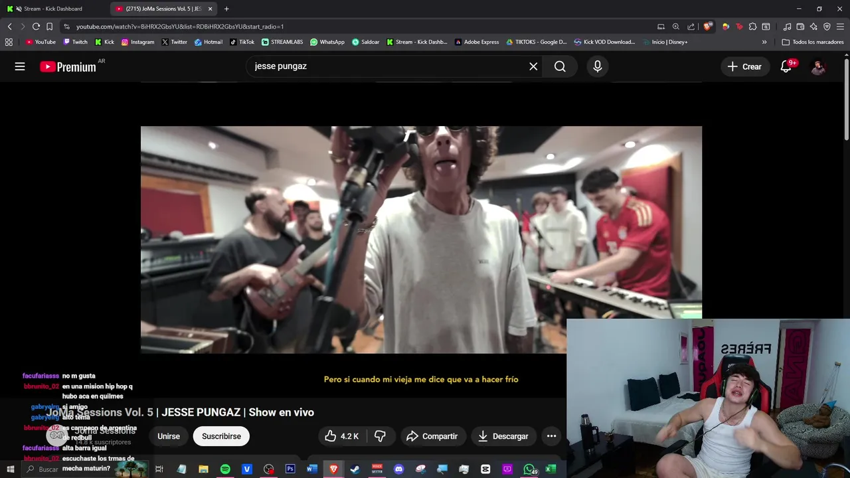
Task: Open the YouTube account avatar menu
Action: point(818,66)
